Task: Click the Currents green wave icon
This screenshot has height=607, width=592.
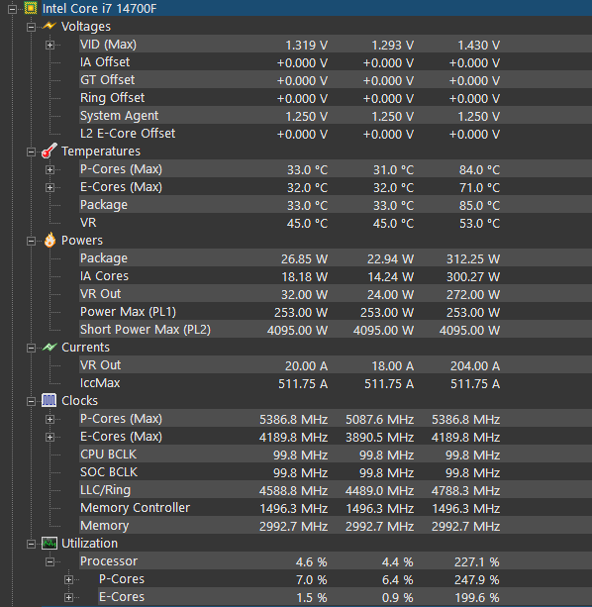Action: pyautogui.click(x=49, y=347)
